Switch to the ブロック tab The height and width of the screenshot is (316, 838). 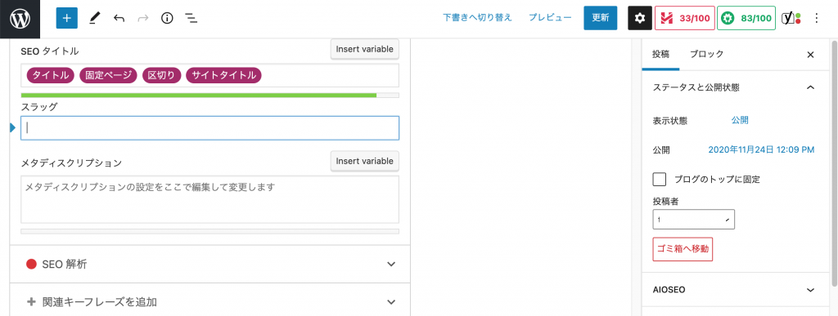pos(706,54)
